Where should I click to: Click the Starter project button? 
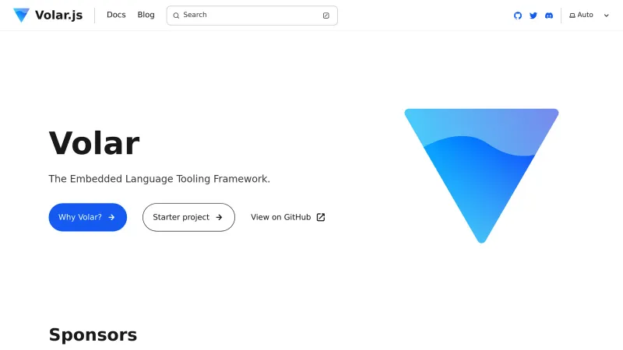(x=188, y=217)
